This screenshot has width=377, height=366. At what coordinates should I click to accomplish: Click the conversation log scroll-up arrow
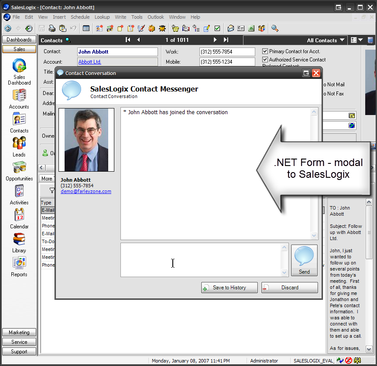tap(314, 112)
